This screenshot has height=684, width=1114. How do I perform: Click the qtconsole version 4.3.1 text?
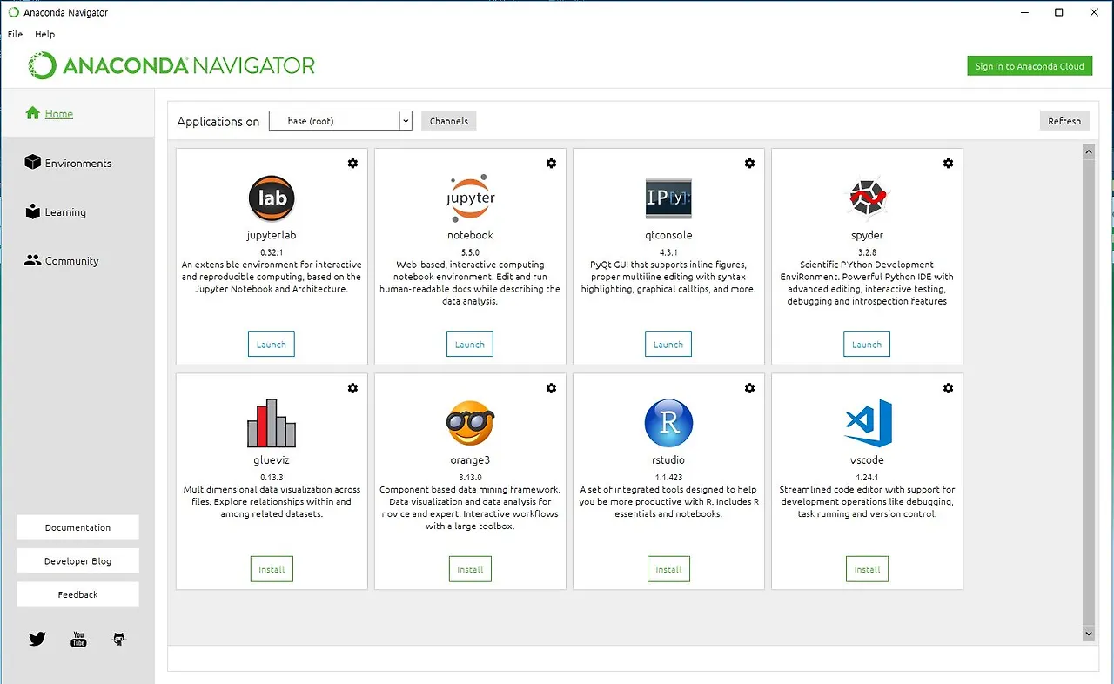click(x=668, y=251)
